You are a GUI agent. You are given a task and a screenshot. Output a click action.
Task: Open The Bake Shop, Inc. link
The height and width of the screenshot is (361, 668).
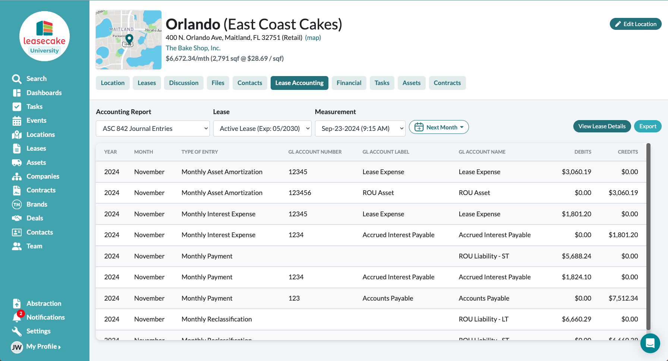tap(193, 48)
